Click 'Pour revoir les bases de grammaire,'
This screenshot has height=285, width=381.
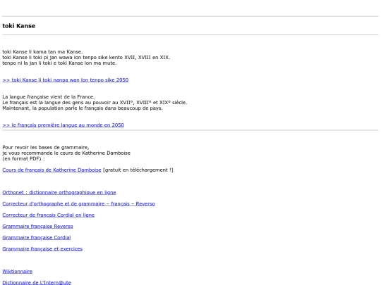coord(46,147)
